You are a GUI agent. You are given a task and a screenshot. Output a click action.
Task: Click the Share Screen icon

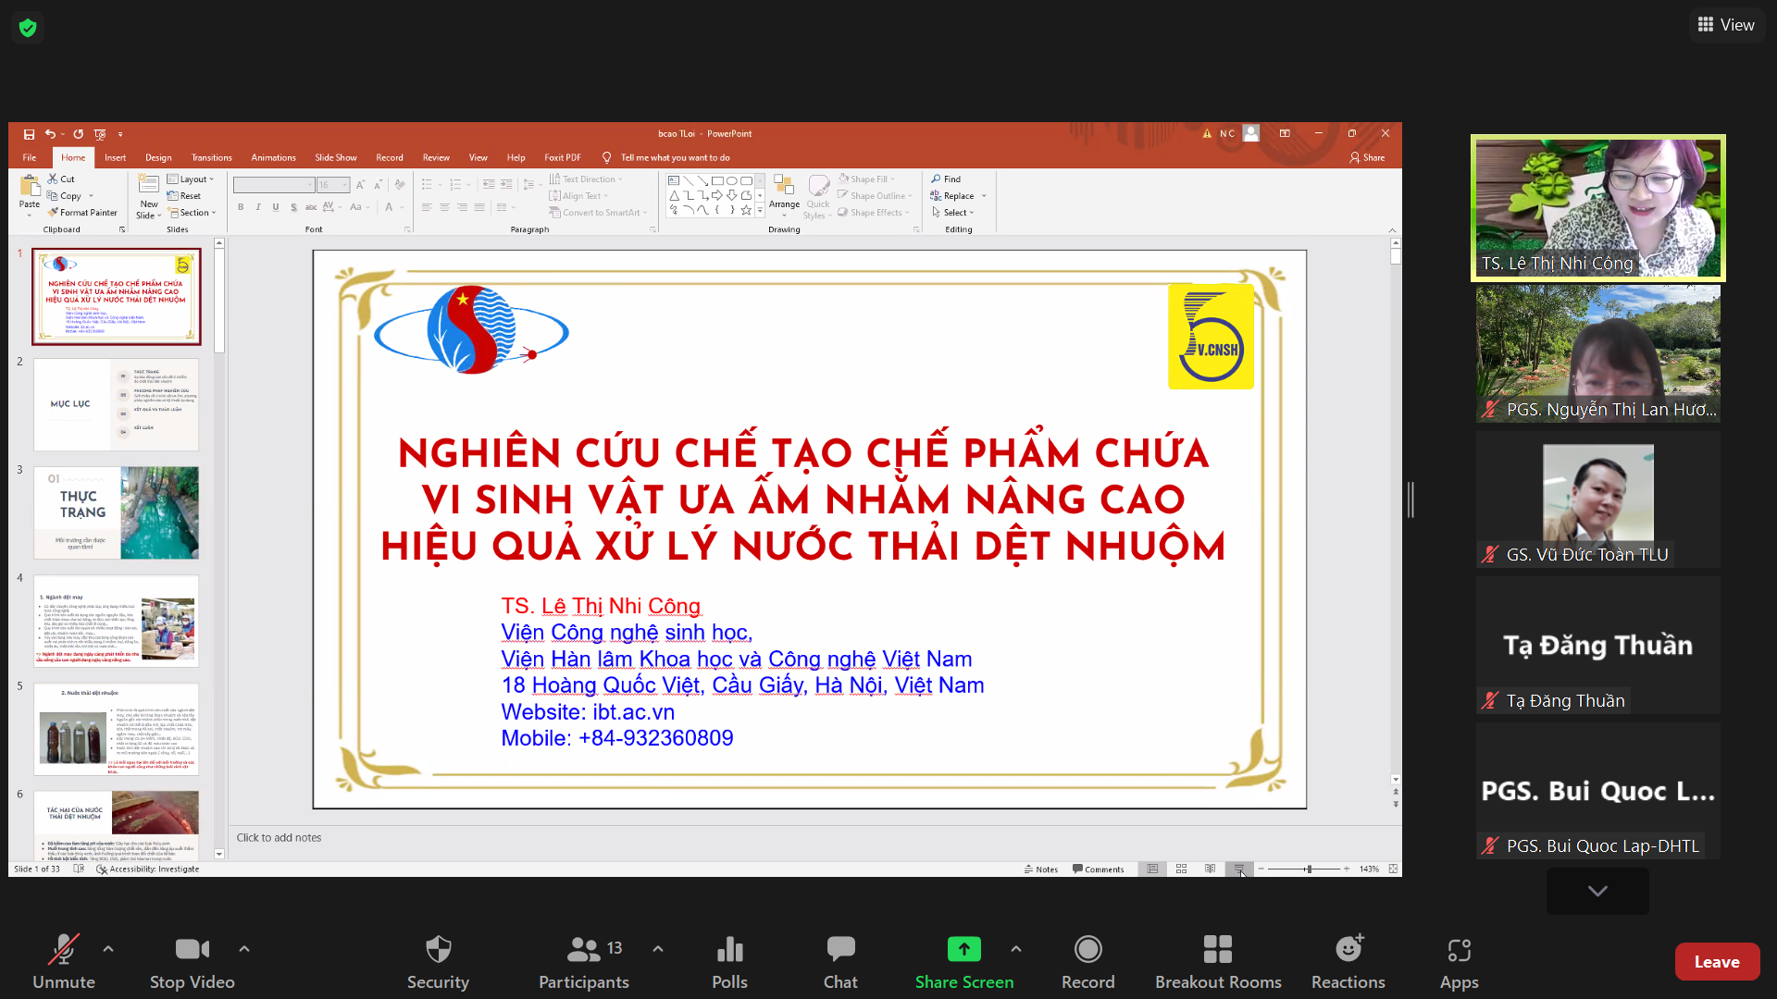click(x=963, y=950)
